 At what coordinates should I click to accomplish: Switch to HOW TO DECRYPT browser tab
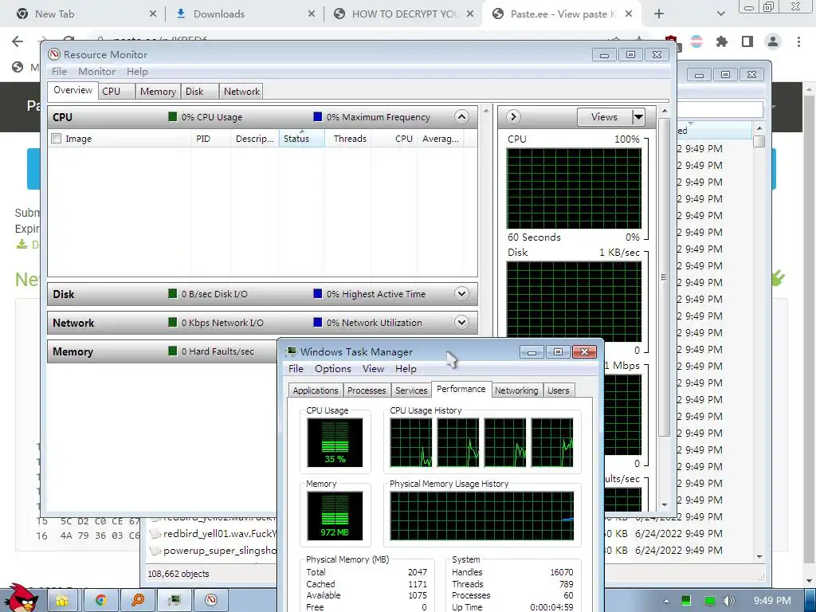pyautogui.click(x=404, y=14)
